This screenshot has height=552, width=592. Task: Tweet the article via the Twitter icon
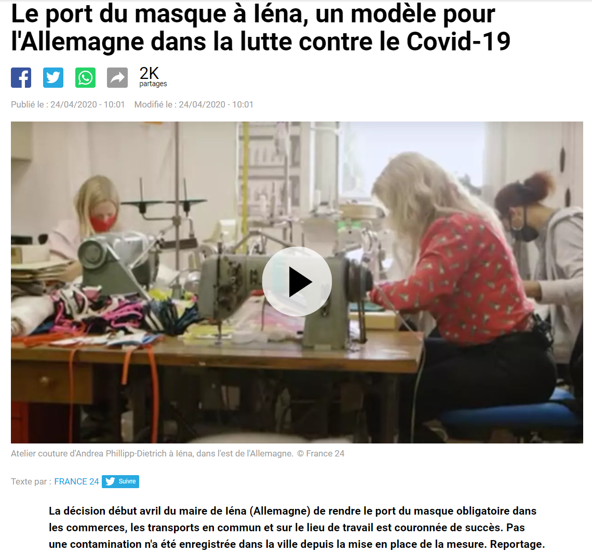53,78
